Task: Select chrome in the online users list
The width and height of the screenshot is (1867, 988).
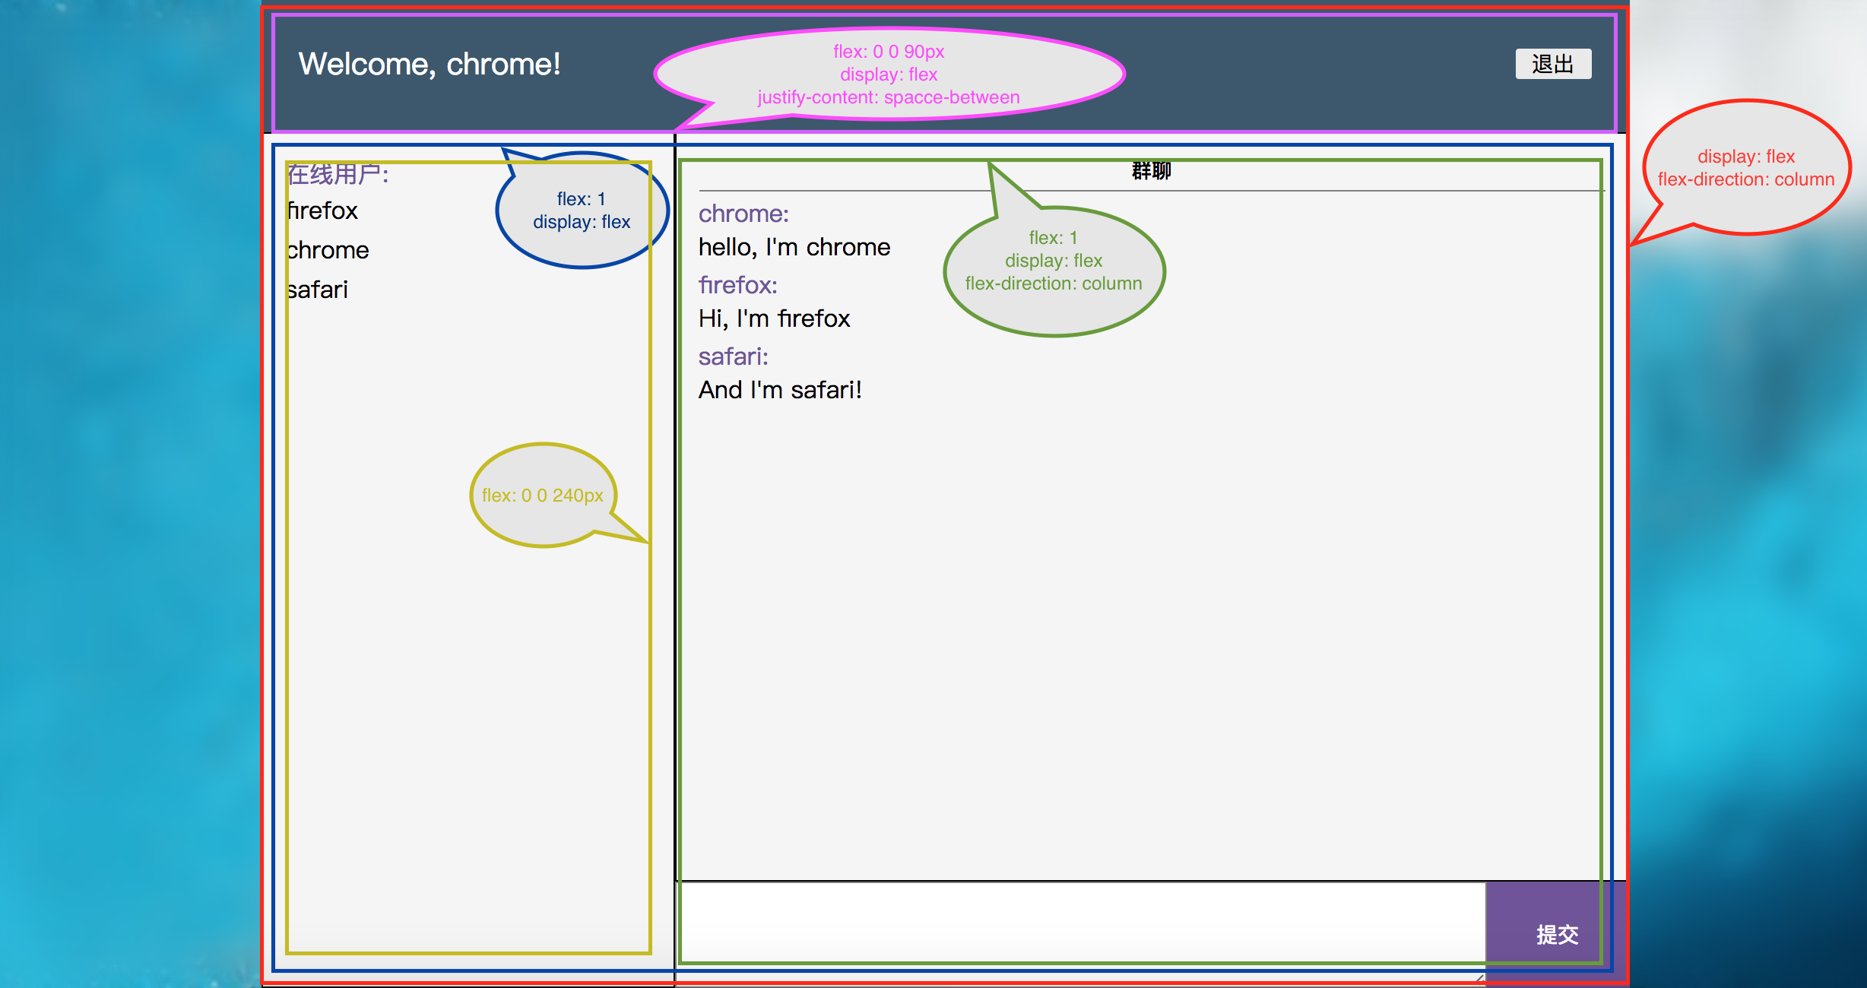Action: pos(328,250)
